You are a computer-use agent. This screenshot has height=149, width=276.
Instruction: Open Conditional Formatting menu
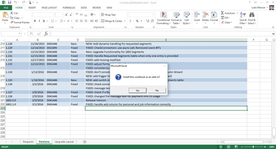(x=163, y=18)
